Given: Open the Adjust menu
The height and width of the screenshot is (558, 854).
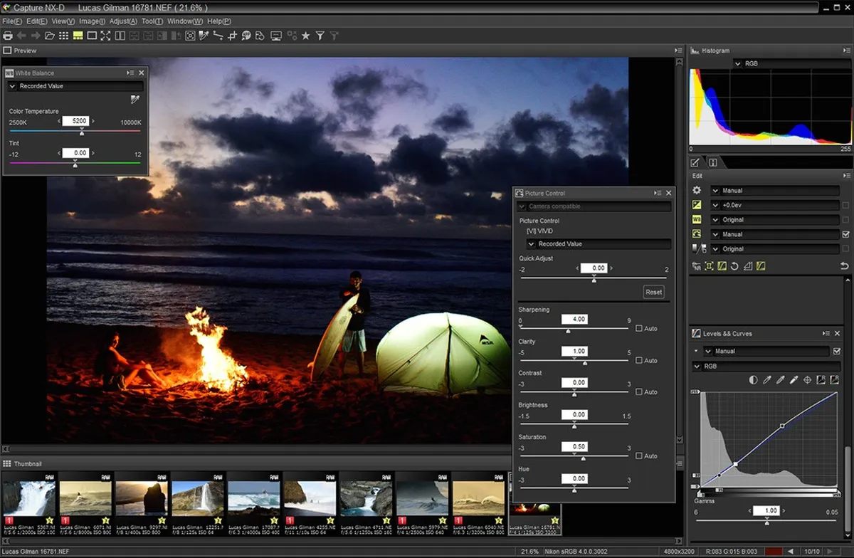Looking at the screenshot, I should [122, 21].
